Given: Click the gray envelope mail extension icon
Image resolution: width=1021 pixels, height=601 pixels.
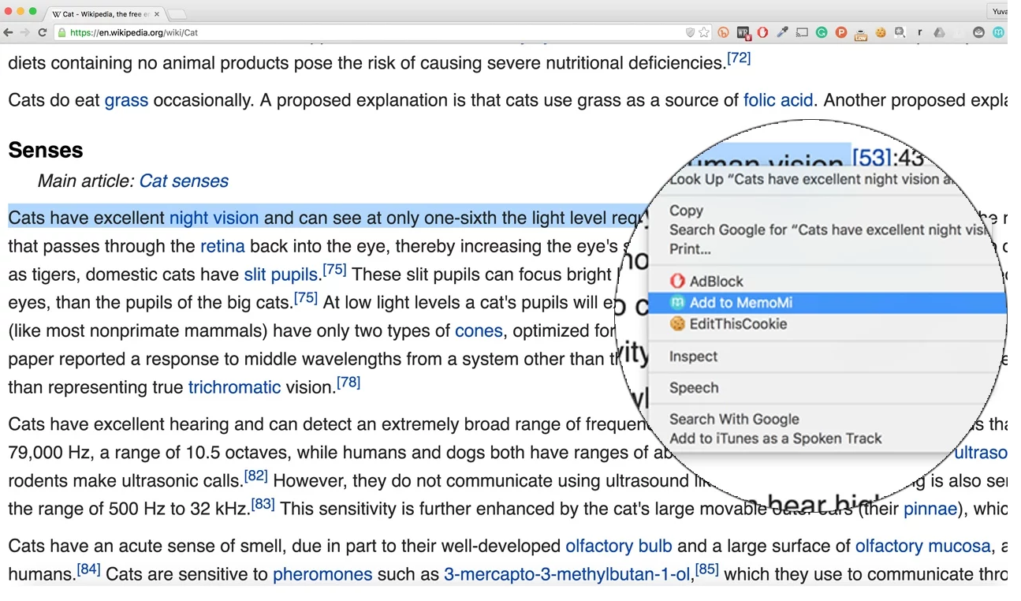Looking at the screenshot, I should (x=979, y=32).
